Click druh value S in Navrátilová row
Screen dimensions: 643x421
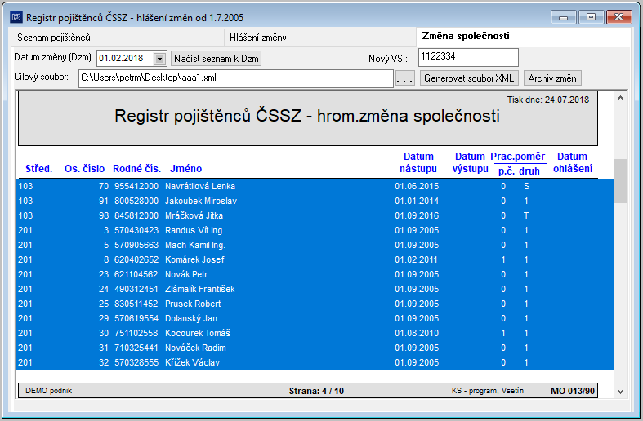(526, 186)
